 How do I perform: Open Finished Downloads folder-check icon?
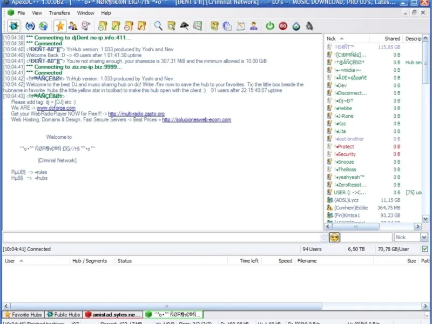[116, 26]
